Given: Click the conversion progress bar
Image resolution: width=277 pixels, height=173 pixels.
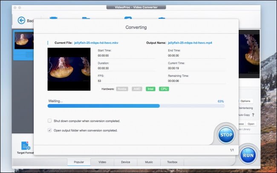Looking at the screenshot, I should pos(136,106).
